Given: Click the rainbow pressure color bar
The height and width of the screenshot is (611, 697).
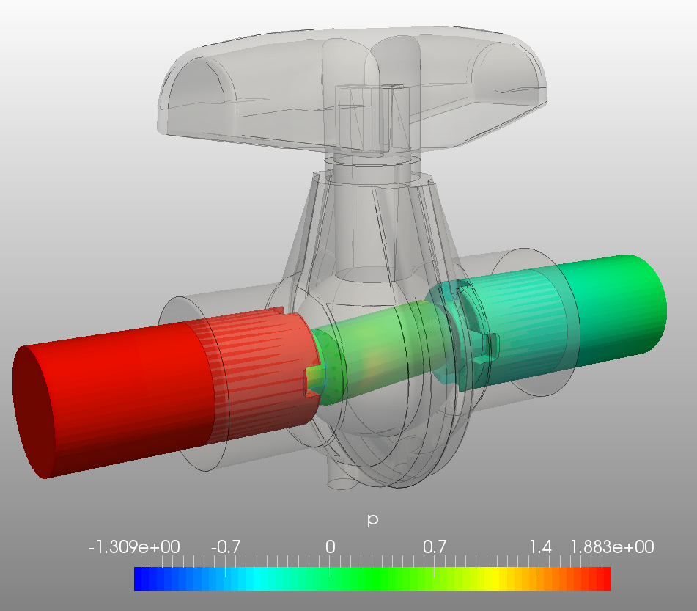Looking at the screenshot, I should click(372, 579).
